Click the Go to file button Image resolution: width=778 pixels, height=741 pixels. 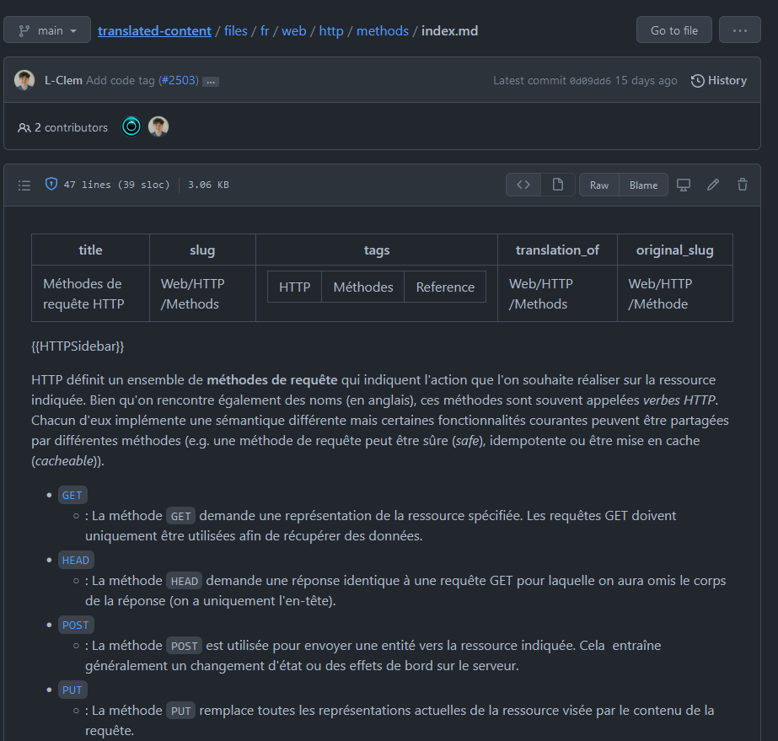(x=673, y=30)
